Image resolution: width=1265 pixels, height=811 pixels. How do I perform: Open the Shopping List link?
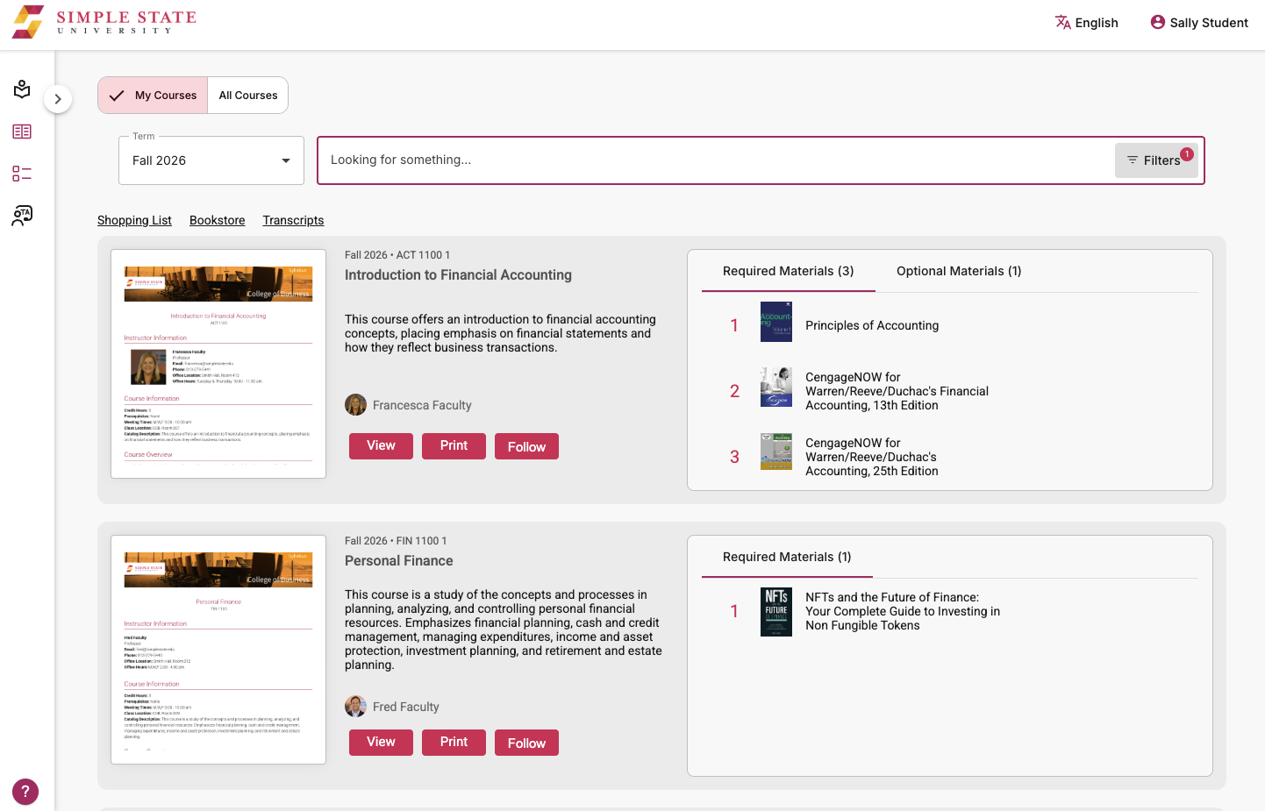tap(134, 220)
